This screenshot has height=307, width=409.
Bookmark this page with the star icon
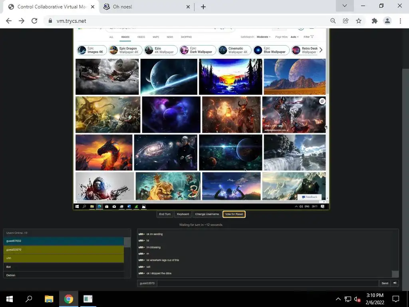359,21
